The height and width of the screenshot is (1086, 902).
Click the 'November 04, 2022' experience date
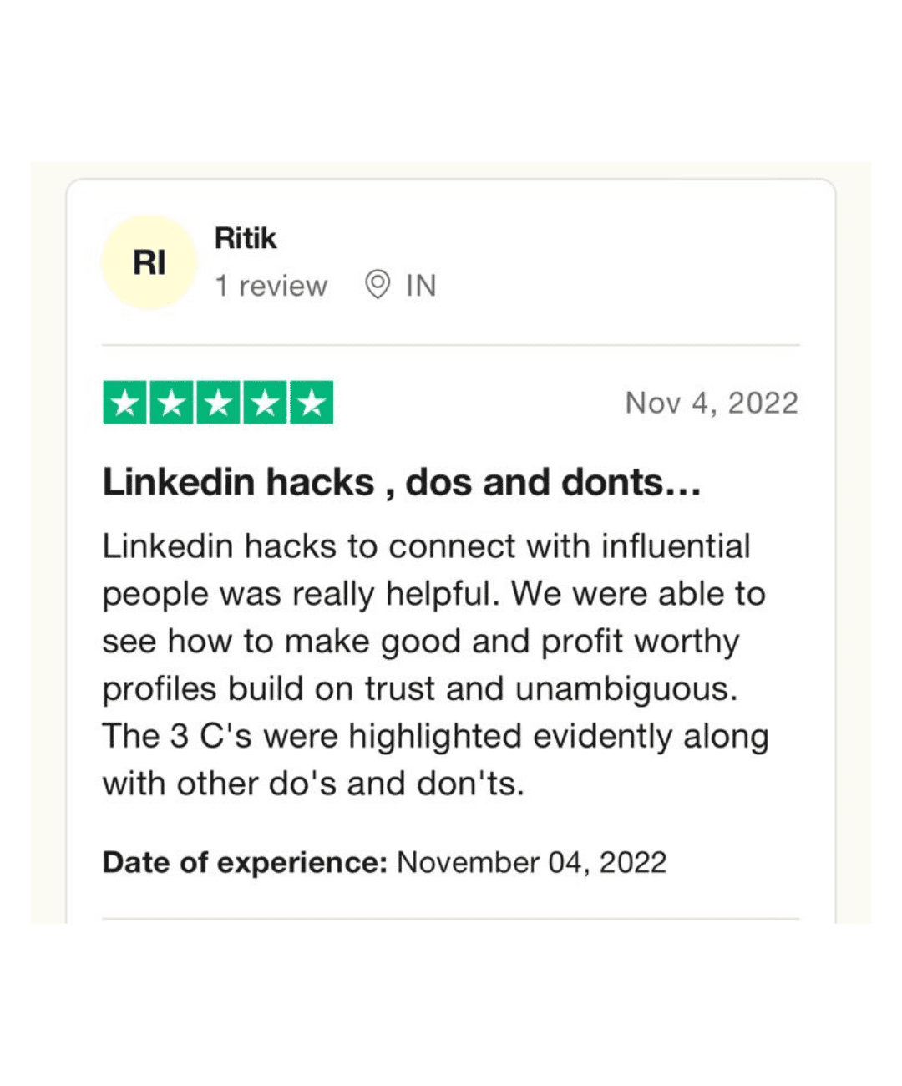[x=532, y=862]
